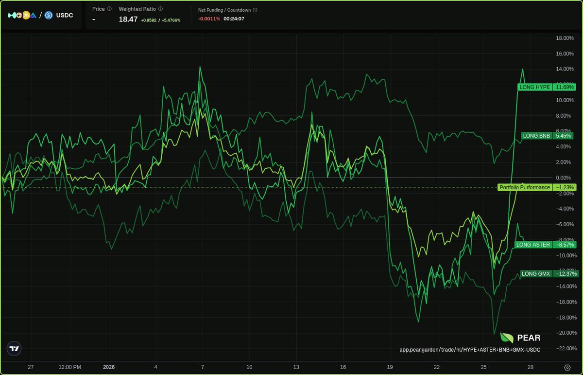This screenshot has height=375, width=583.
Task: Click the +0.9592 ratio change value
Action: click(149, 20)
